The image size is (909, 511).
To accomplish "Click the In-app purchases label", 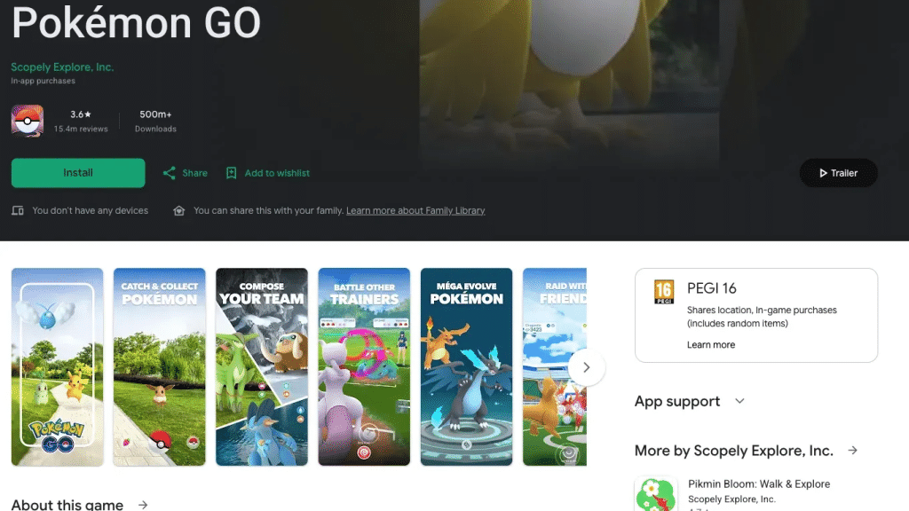I will pyautogui.click(x=43, y=81).
